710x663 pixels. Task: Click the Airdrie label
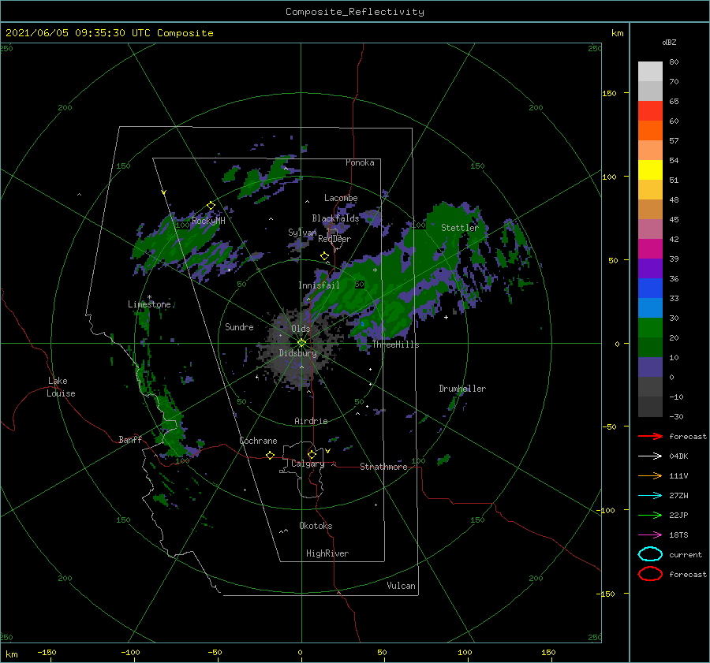click(311, 421)
